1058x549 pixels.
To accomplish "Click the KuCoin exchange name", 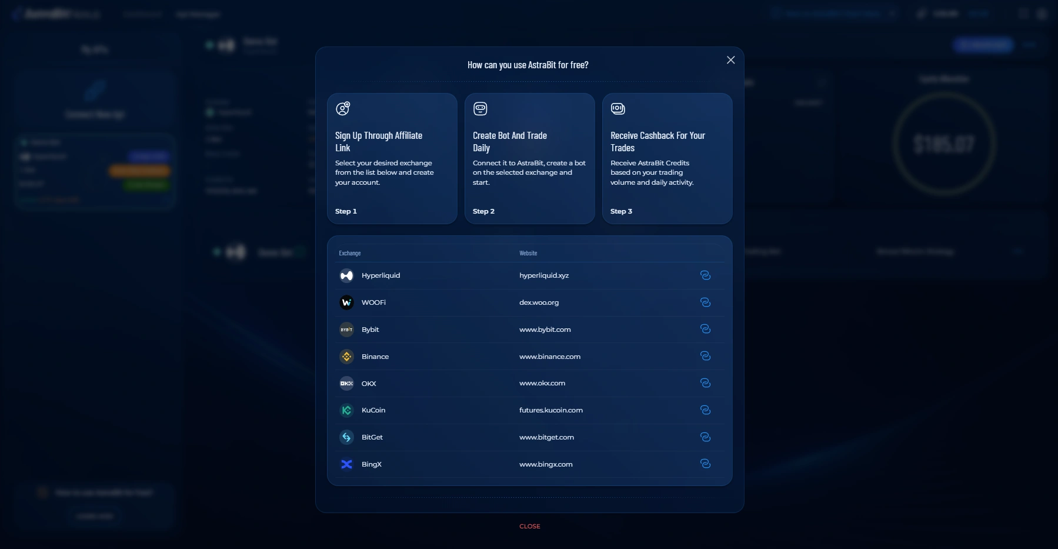I will tap(373, 410).
